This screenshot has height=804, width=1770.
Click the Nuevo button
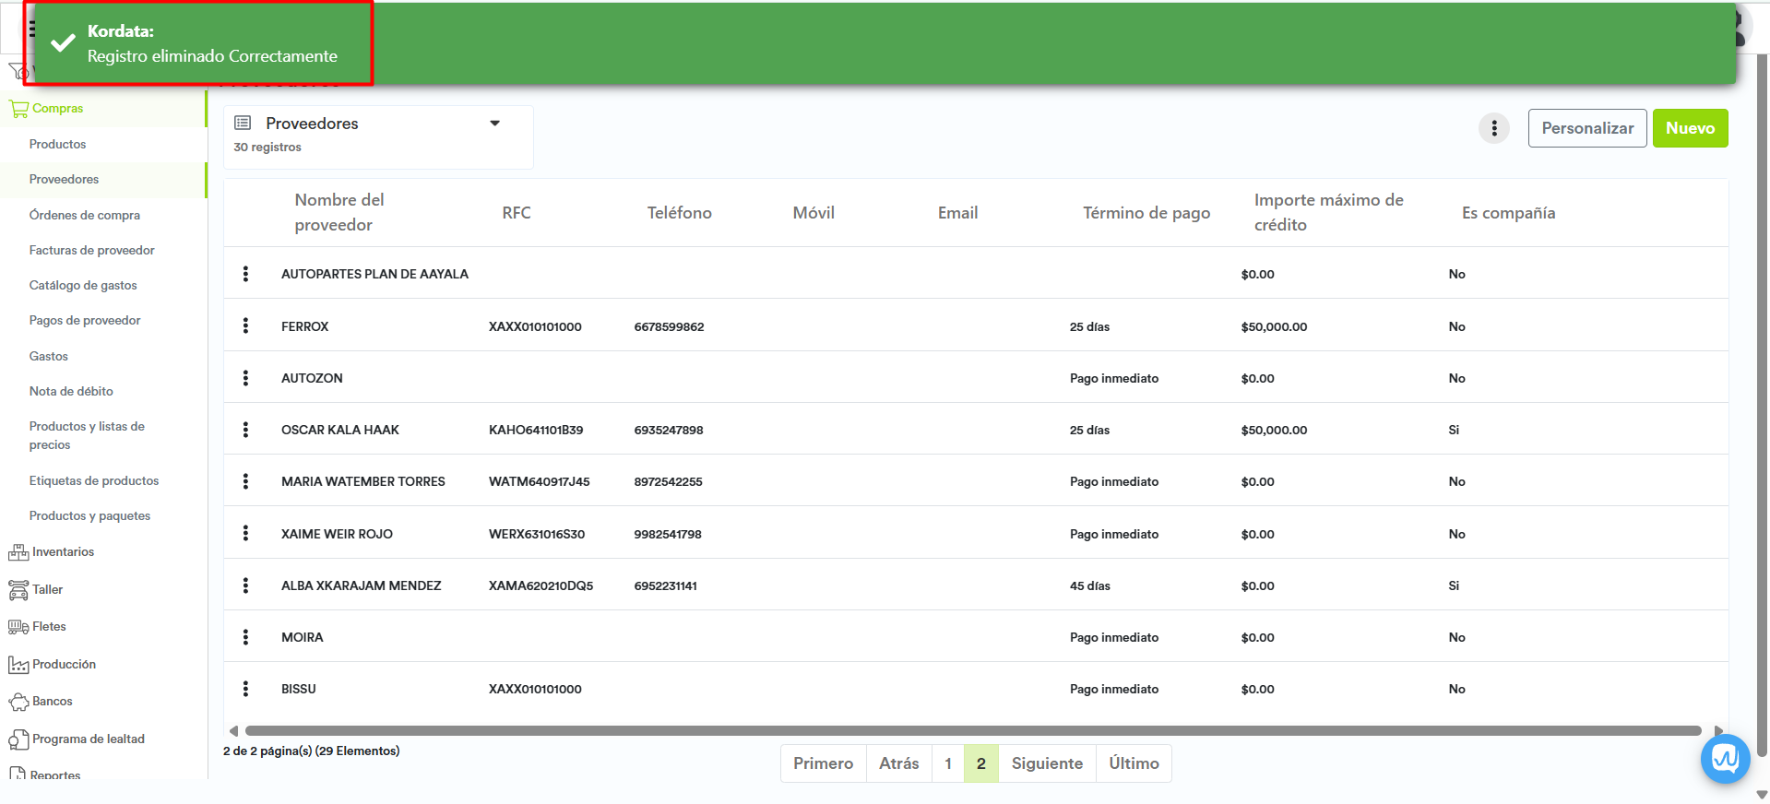coord(1689,128)
